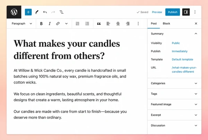
Task: Undo the last change
Action: [45, 12]
